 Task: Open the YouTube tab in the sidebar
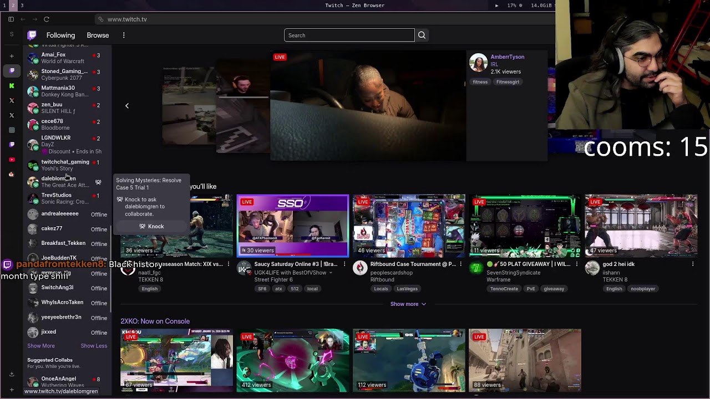(12, 160)
